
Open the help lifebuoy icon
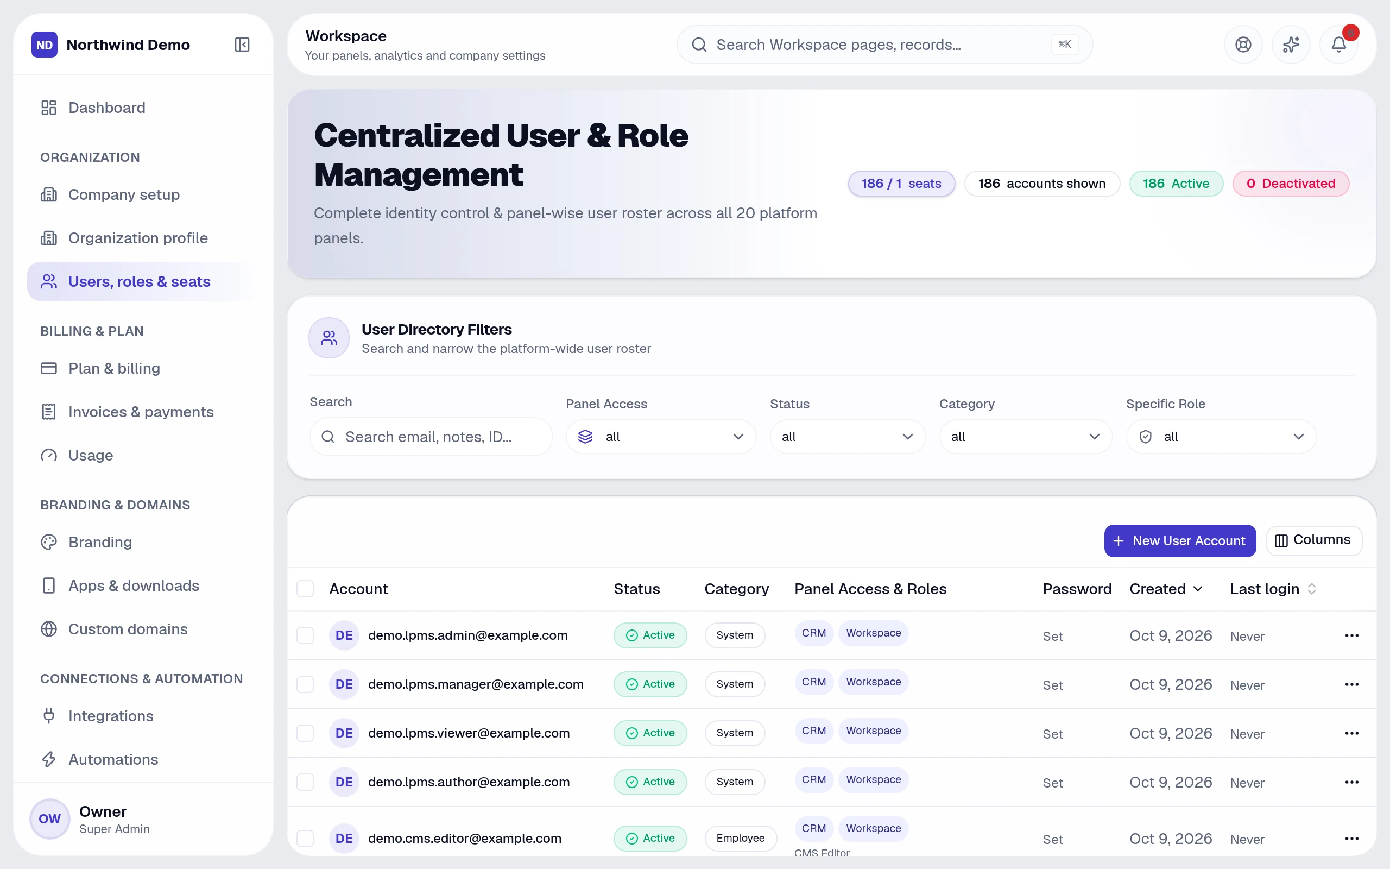1243,44
